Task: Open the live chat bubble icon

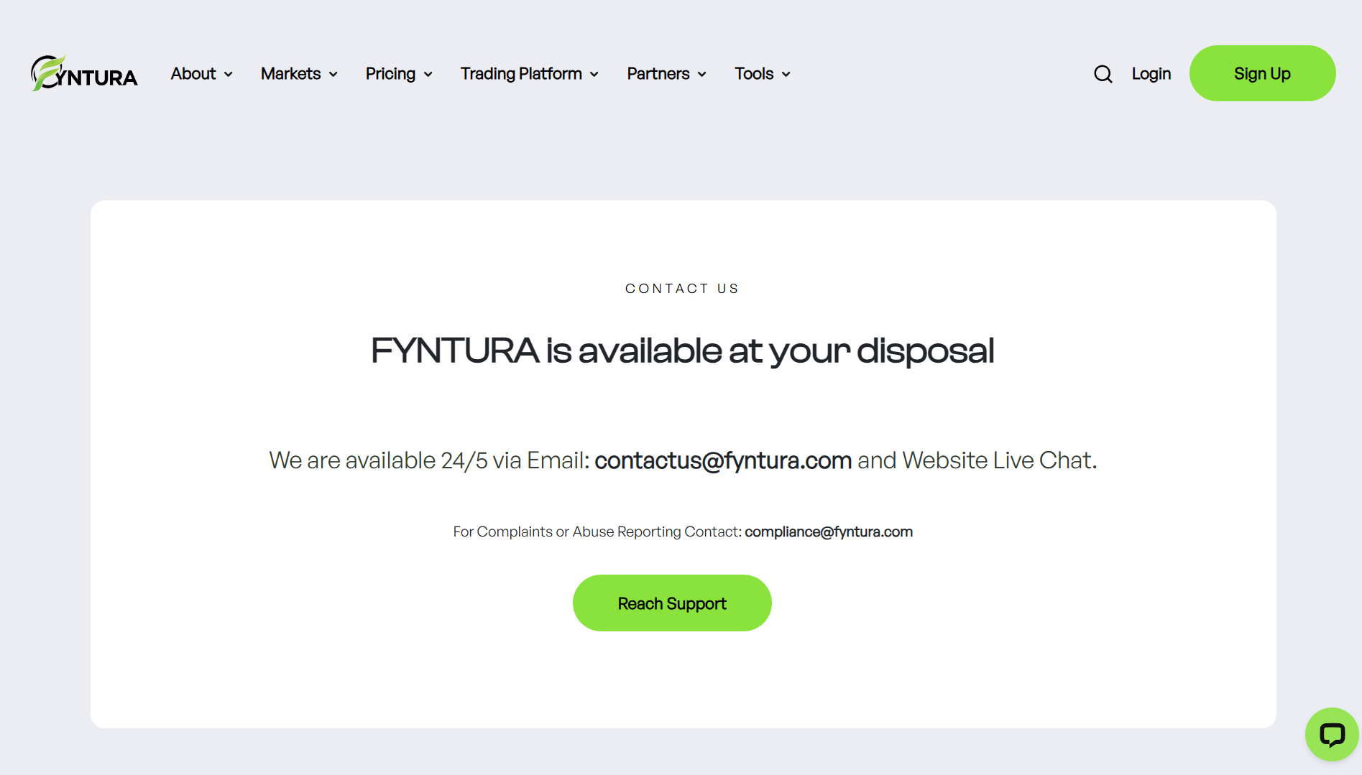Action: pyautogui.click(x=1332, y=734)
